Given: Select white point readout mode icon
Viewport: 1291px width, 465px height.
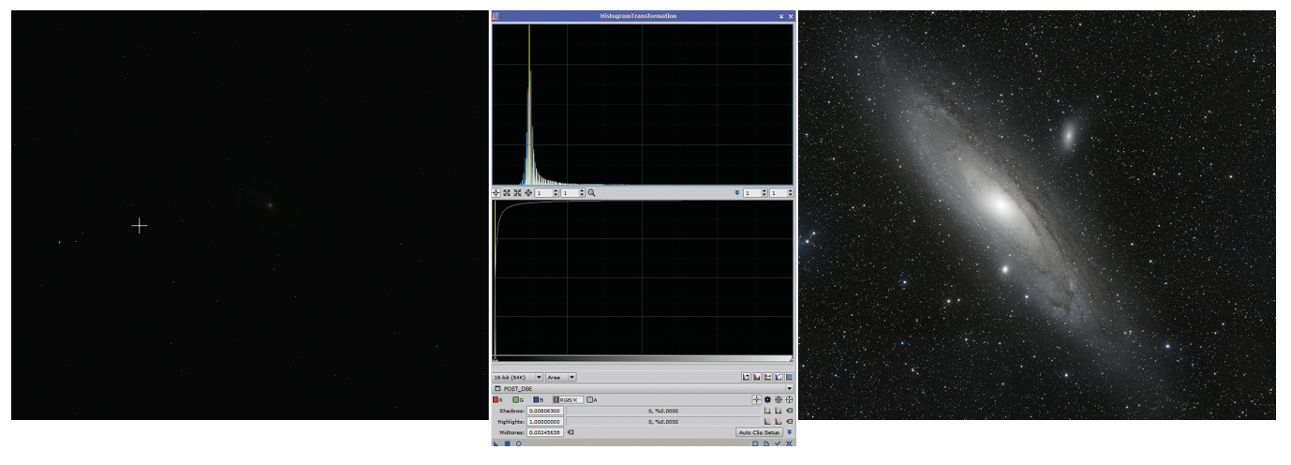Looking at the screenshot, I should point(789,399).
